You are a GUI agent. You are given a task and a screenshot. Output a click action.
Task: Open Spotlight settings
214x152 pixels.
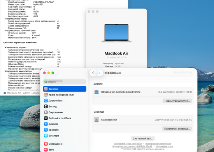(x=65, y=130)
